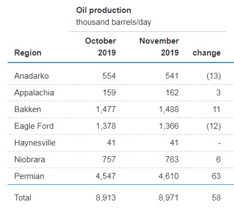Image resolution: width=234 pixels, height=208 pixels.
Task: Click Permian November value 4,610
Action: (168, 176)
